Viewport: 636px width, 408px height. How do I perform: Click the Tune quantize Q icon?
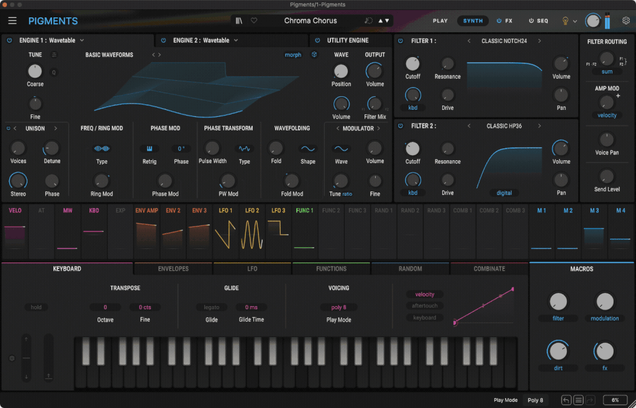pyautogui.click(x=53, y=72)
